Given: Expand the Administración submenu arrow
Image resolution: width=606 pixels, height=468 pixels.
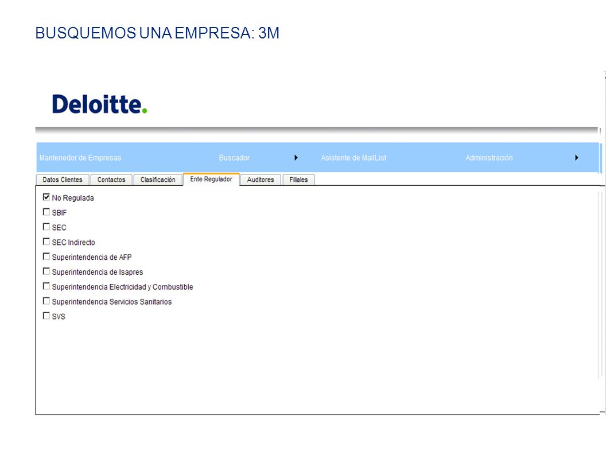Looking at the screenshot, I should [x=577, y=158].
